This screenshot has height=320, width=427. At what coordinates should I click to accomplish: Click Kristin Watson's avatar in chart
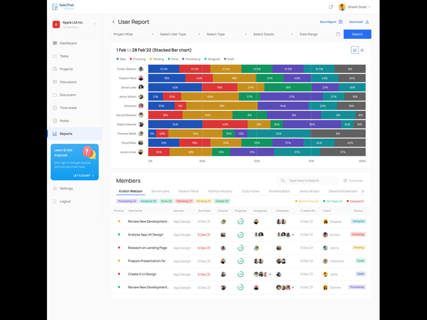141,69
